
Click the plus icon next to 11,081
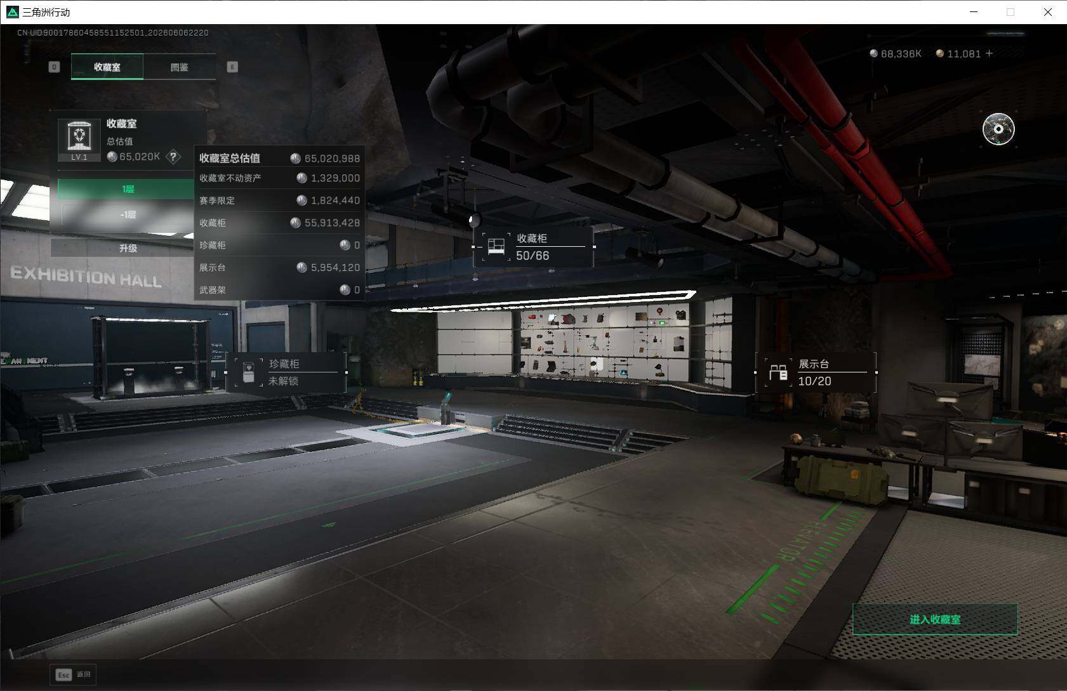click(989, 54)
